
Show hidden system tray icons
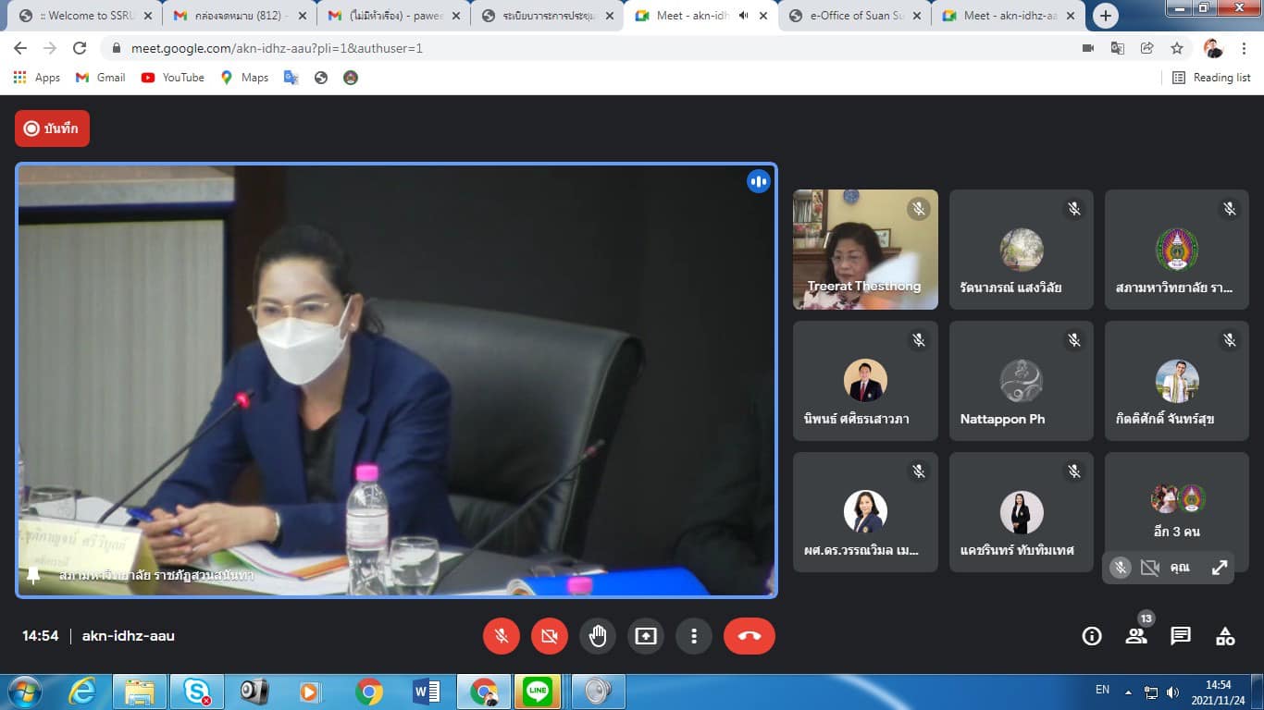click(x=1128, y=692)
